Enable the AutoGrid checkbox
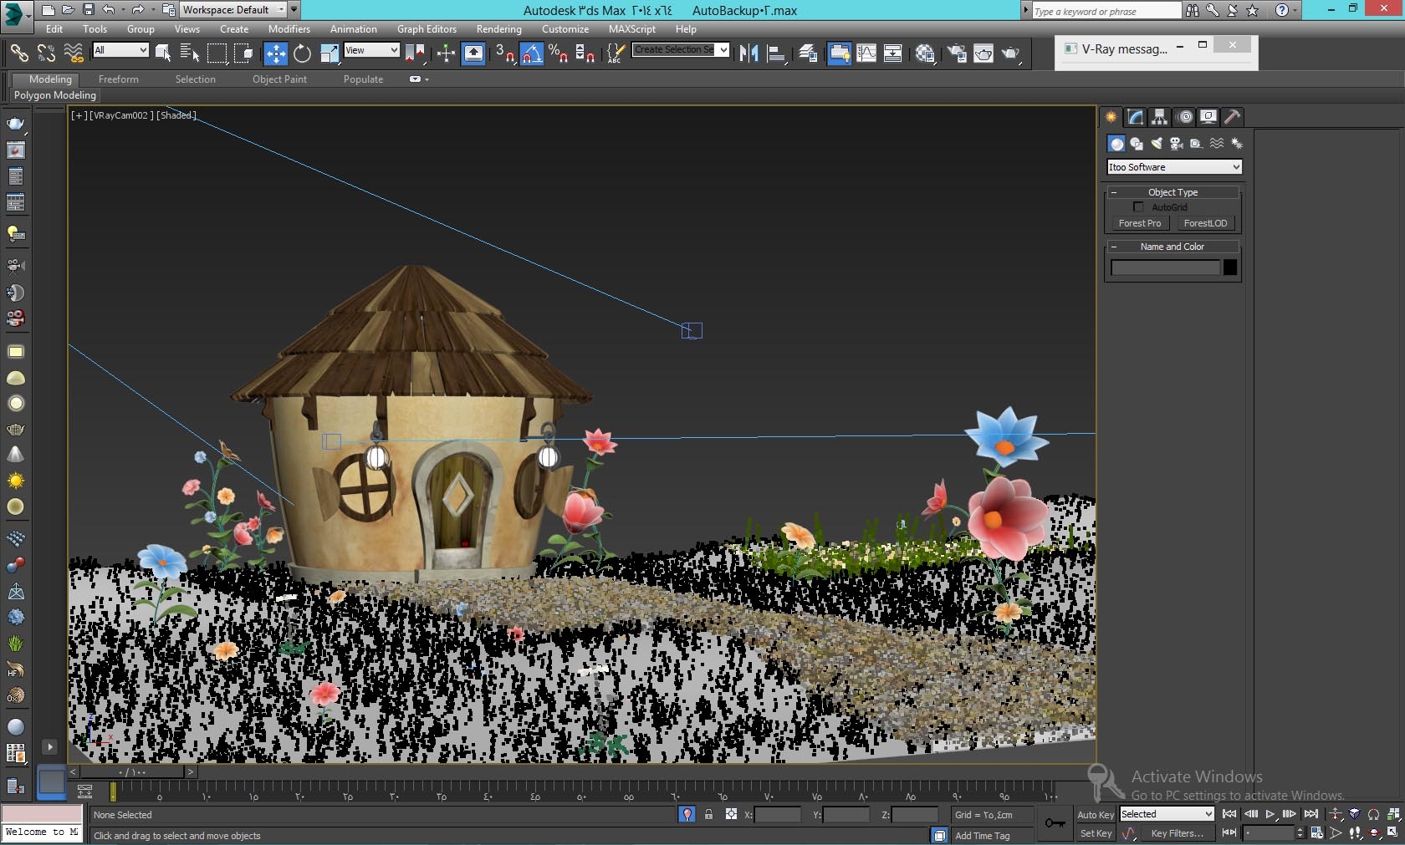 point(1138,207)
